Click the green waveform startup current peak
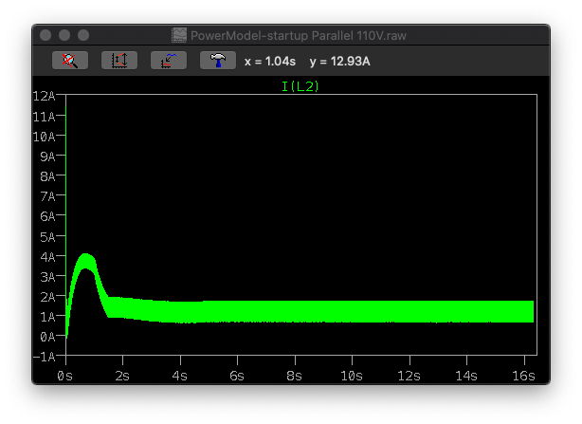Viewport: 582px width, 424px height. coord(86,261)
